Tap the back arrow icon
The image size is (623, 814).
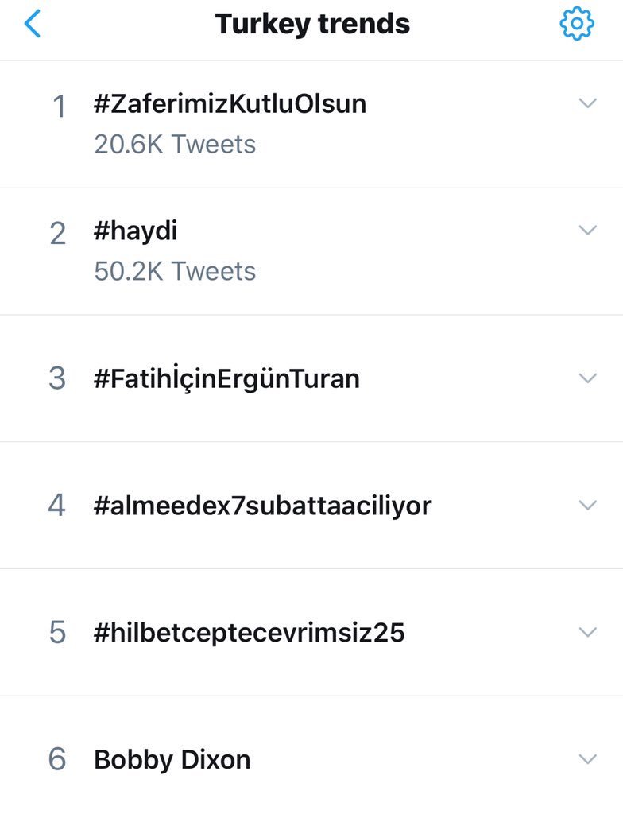click(33, 25)
